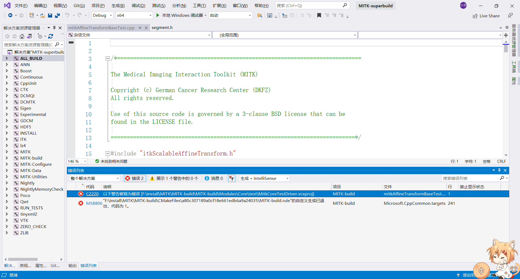Viewport: 520px width, 279px height.
Task: Expand the ALL_BUILD project node
Action: (7, 58)
